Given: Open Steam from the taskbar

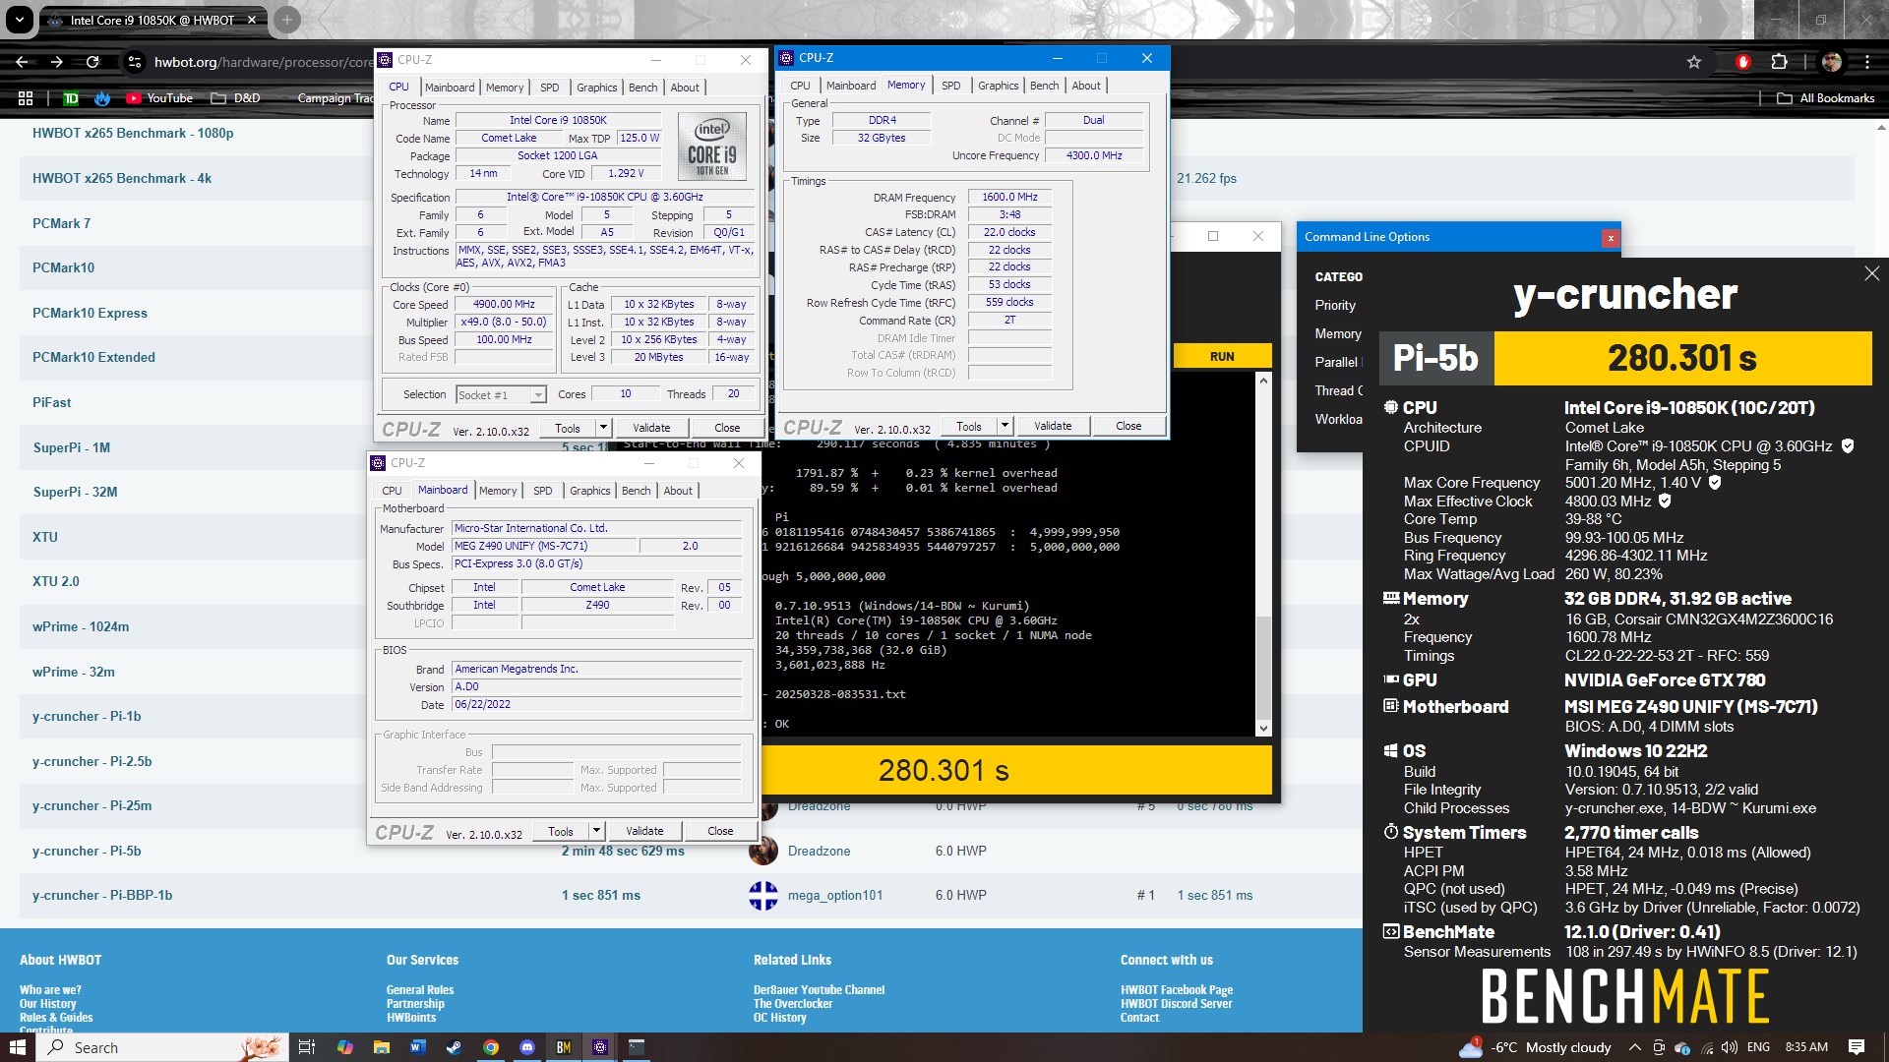Looking at the screenshot, I should (x=454, y=1047).
